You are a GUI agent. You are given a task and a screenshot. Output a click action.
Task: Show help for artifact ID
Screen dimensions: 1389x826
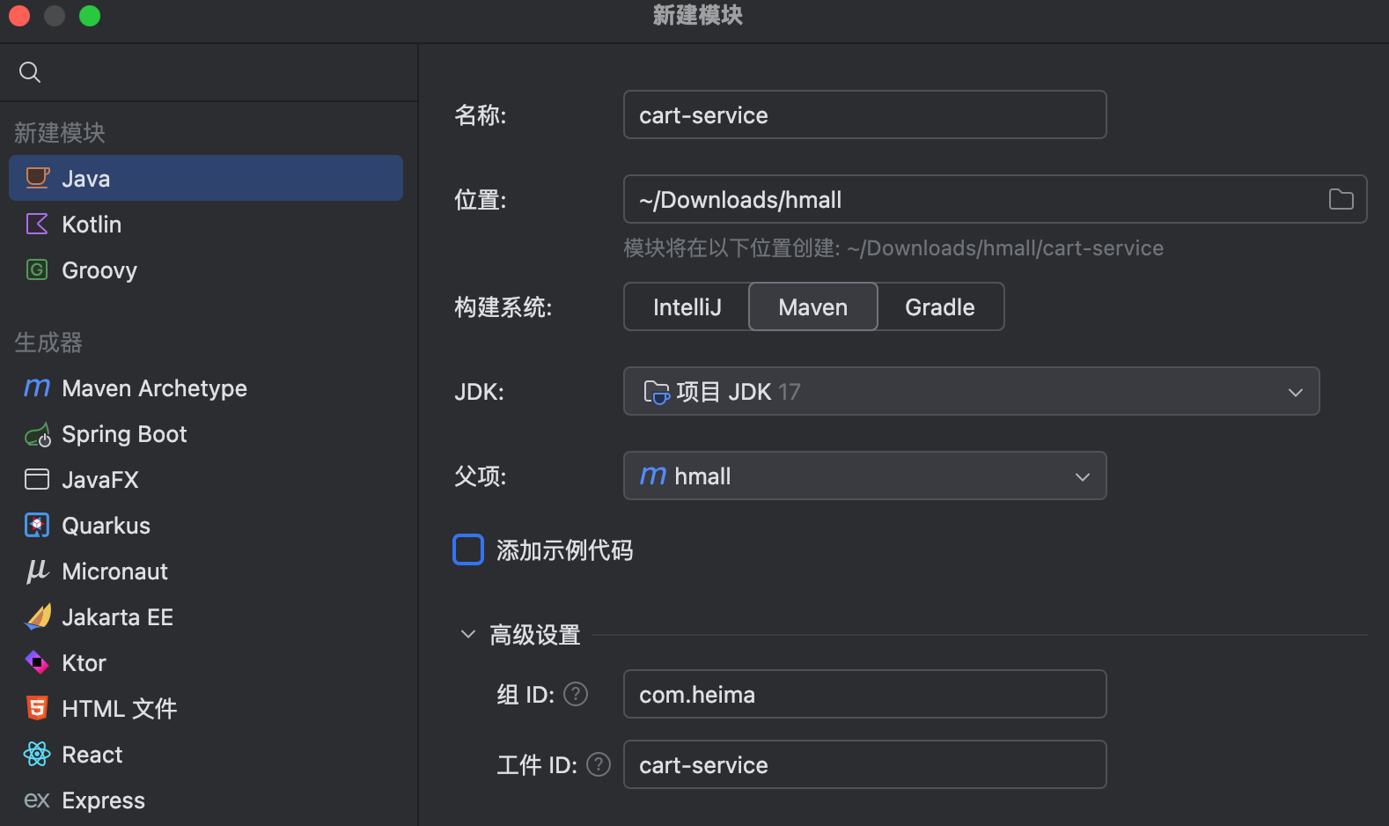coord(599,764)
